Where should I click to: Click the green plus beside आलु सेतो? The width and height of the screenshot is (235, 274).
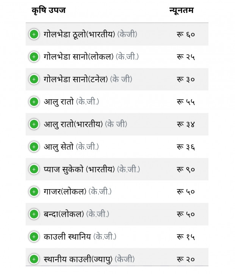[34, 147]
